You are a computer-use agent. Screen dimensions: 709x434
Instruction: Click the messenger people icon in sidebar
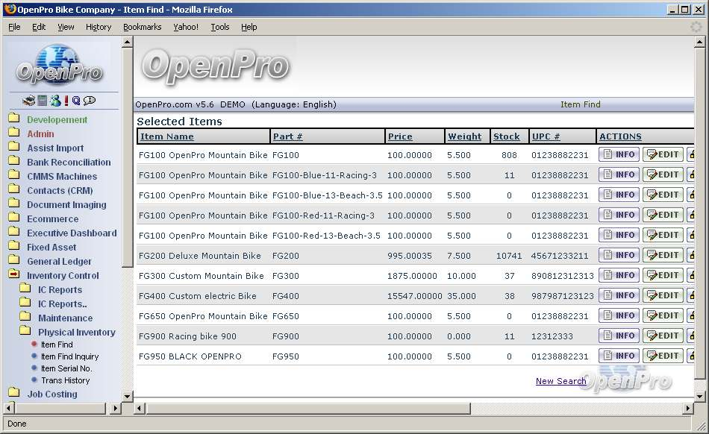[x=54, y=101]
